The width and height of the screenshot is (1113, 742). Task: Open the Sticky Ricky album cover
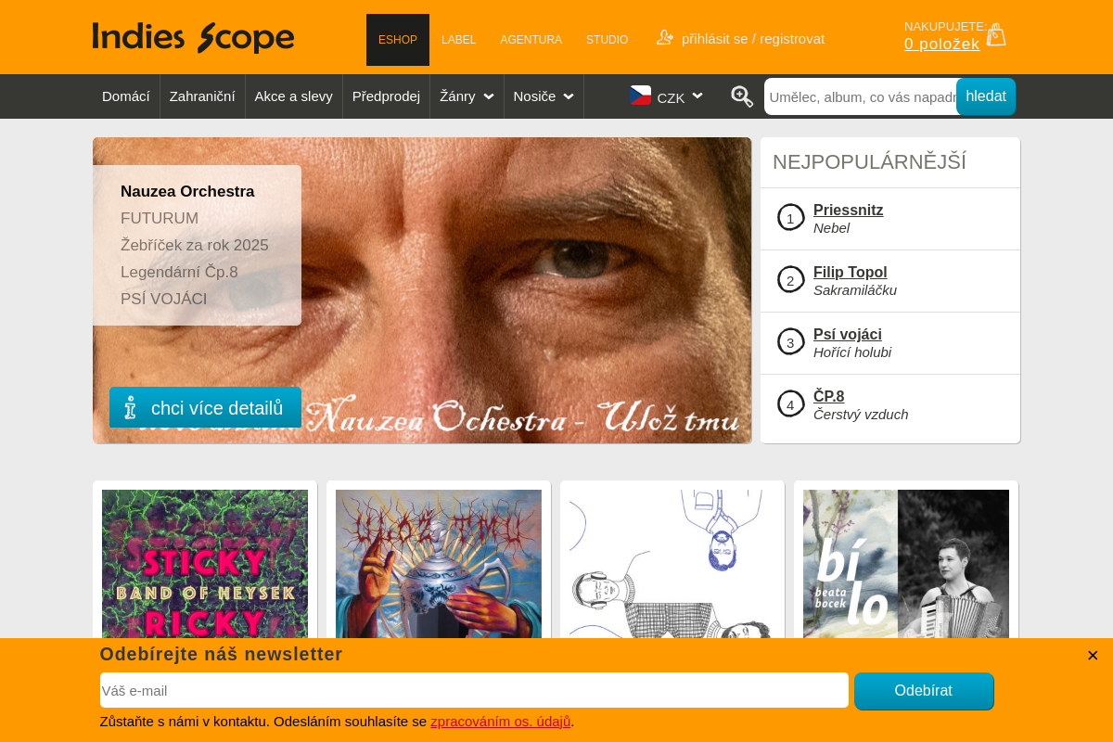(x=205, y=564)
